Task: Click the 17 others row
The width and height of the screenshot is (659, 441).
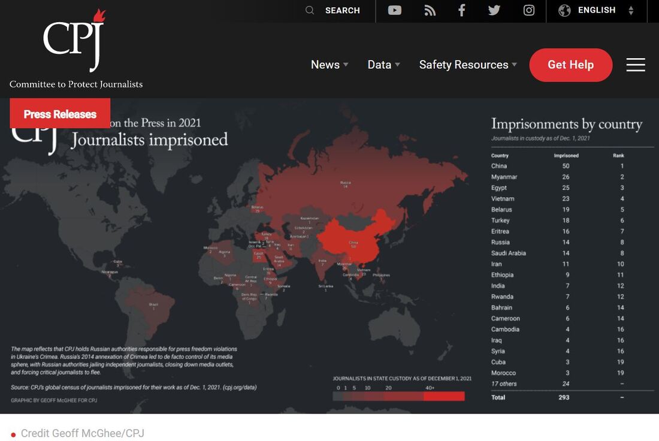Action: click(x=558, y=384)
